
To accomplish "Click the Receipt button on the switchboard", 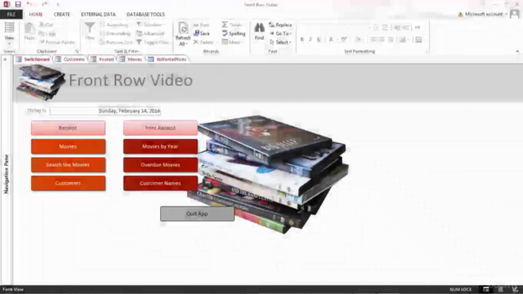I will (x=68, y=128).
